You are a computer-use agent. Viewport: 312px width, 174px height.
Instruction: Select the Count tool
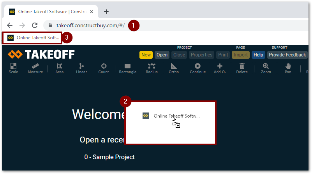coord(104,66)
